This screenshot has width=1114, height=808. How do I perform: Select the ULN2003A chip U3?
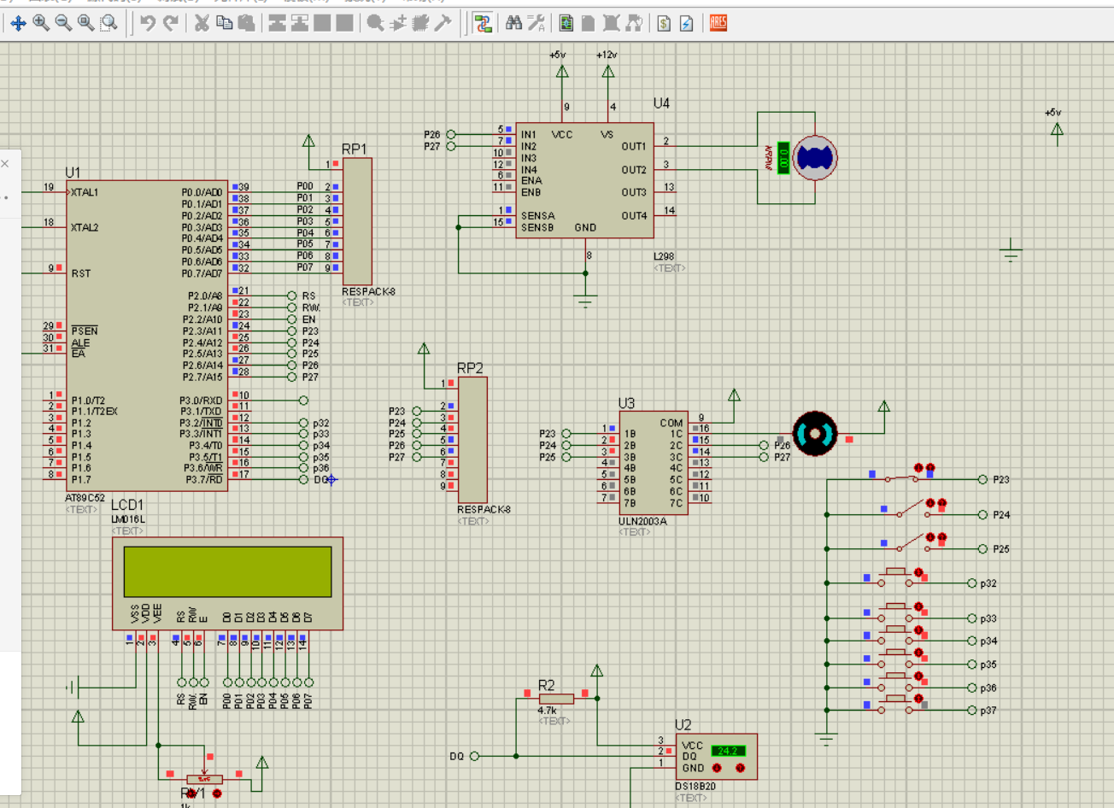pos(654,463)
